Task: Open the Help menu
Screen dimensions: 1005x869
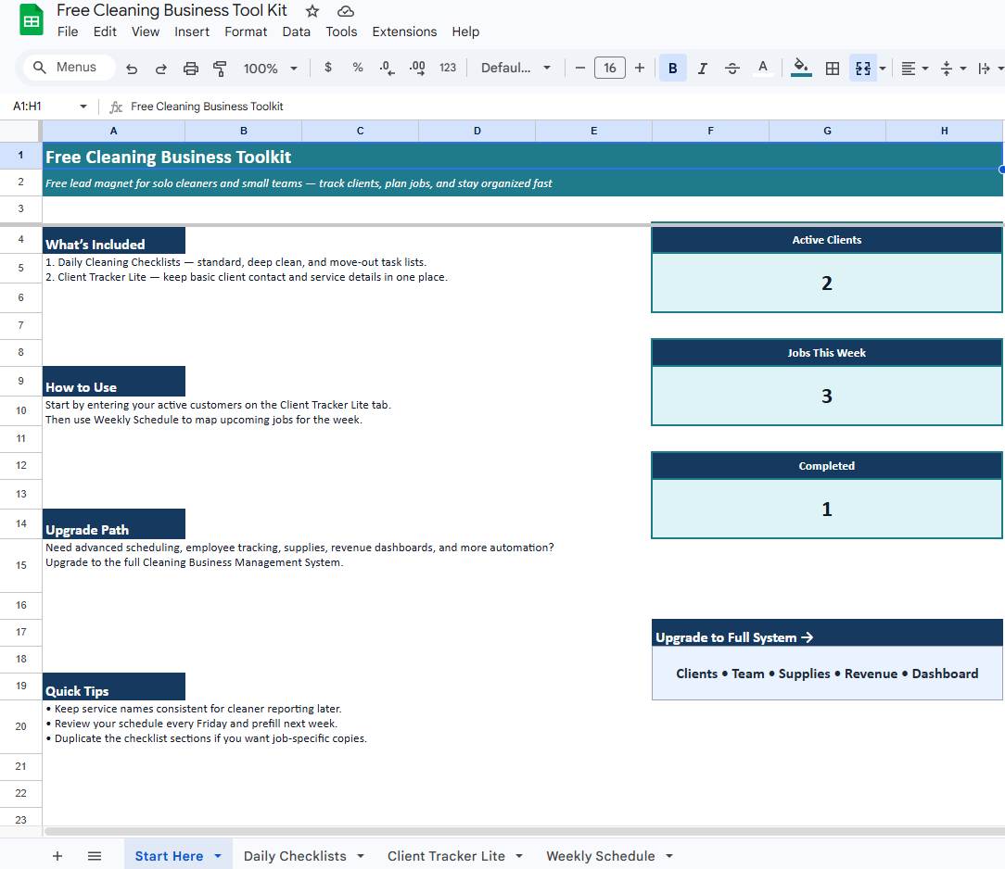Action: point(465,31)
